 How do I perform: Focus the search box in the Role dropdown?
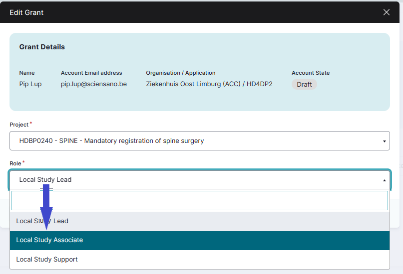199,200
